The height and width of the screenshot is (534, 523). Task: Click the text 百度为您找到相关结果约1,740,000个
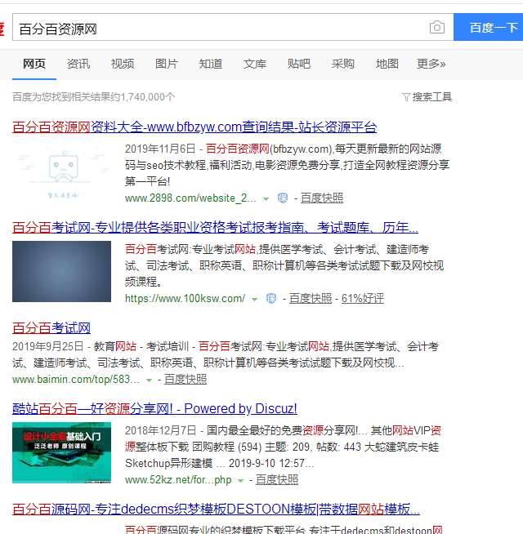[94, 97]
